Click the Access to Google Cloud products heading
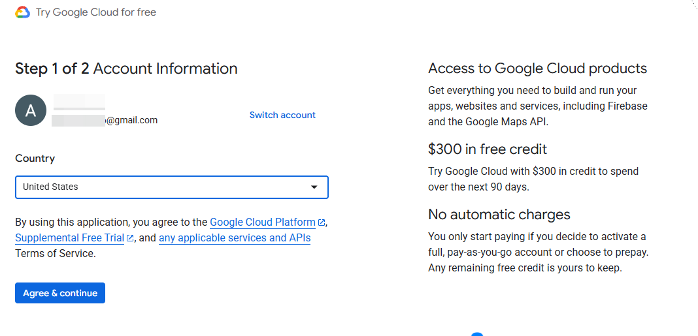698x336 pixels. coord(538,69)
